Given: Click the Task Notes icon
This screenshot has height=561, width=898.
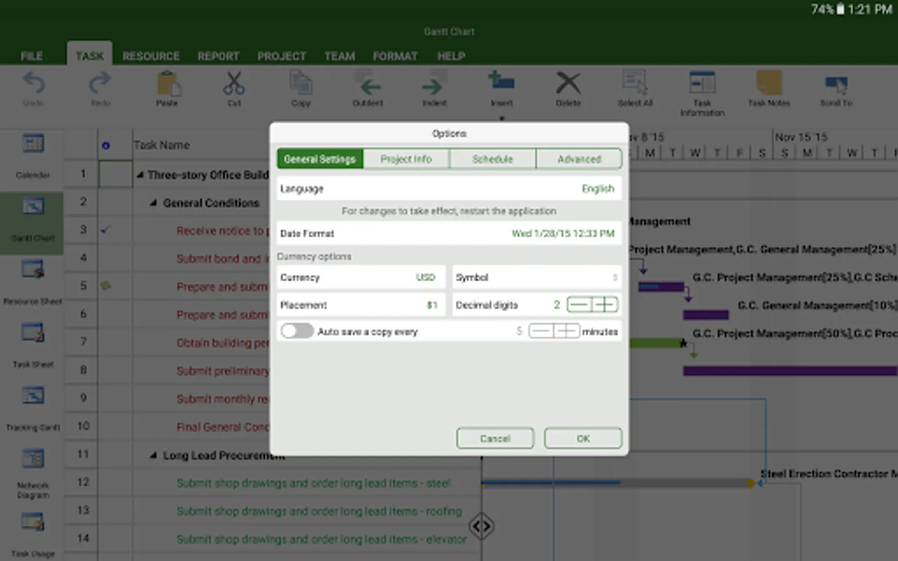Looking at the screenshot, I should pyautogui.click(x=769, y=83).
